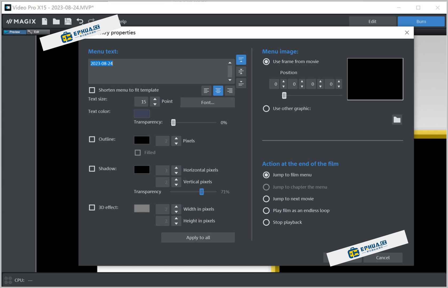The width and height of the screenshot is (448, 288).
Task: Save the project with the disk icon
Action: pos(68,21)
